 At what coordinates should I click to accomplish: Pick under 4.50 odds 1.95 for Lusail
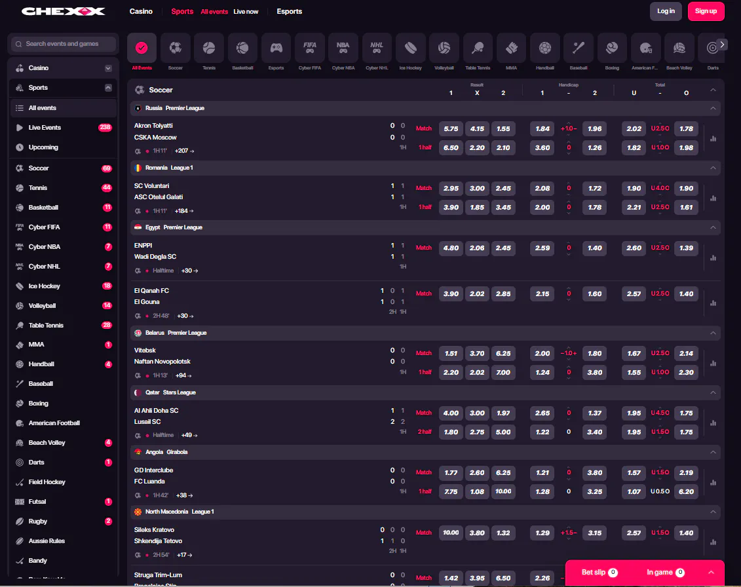point(634,413)
